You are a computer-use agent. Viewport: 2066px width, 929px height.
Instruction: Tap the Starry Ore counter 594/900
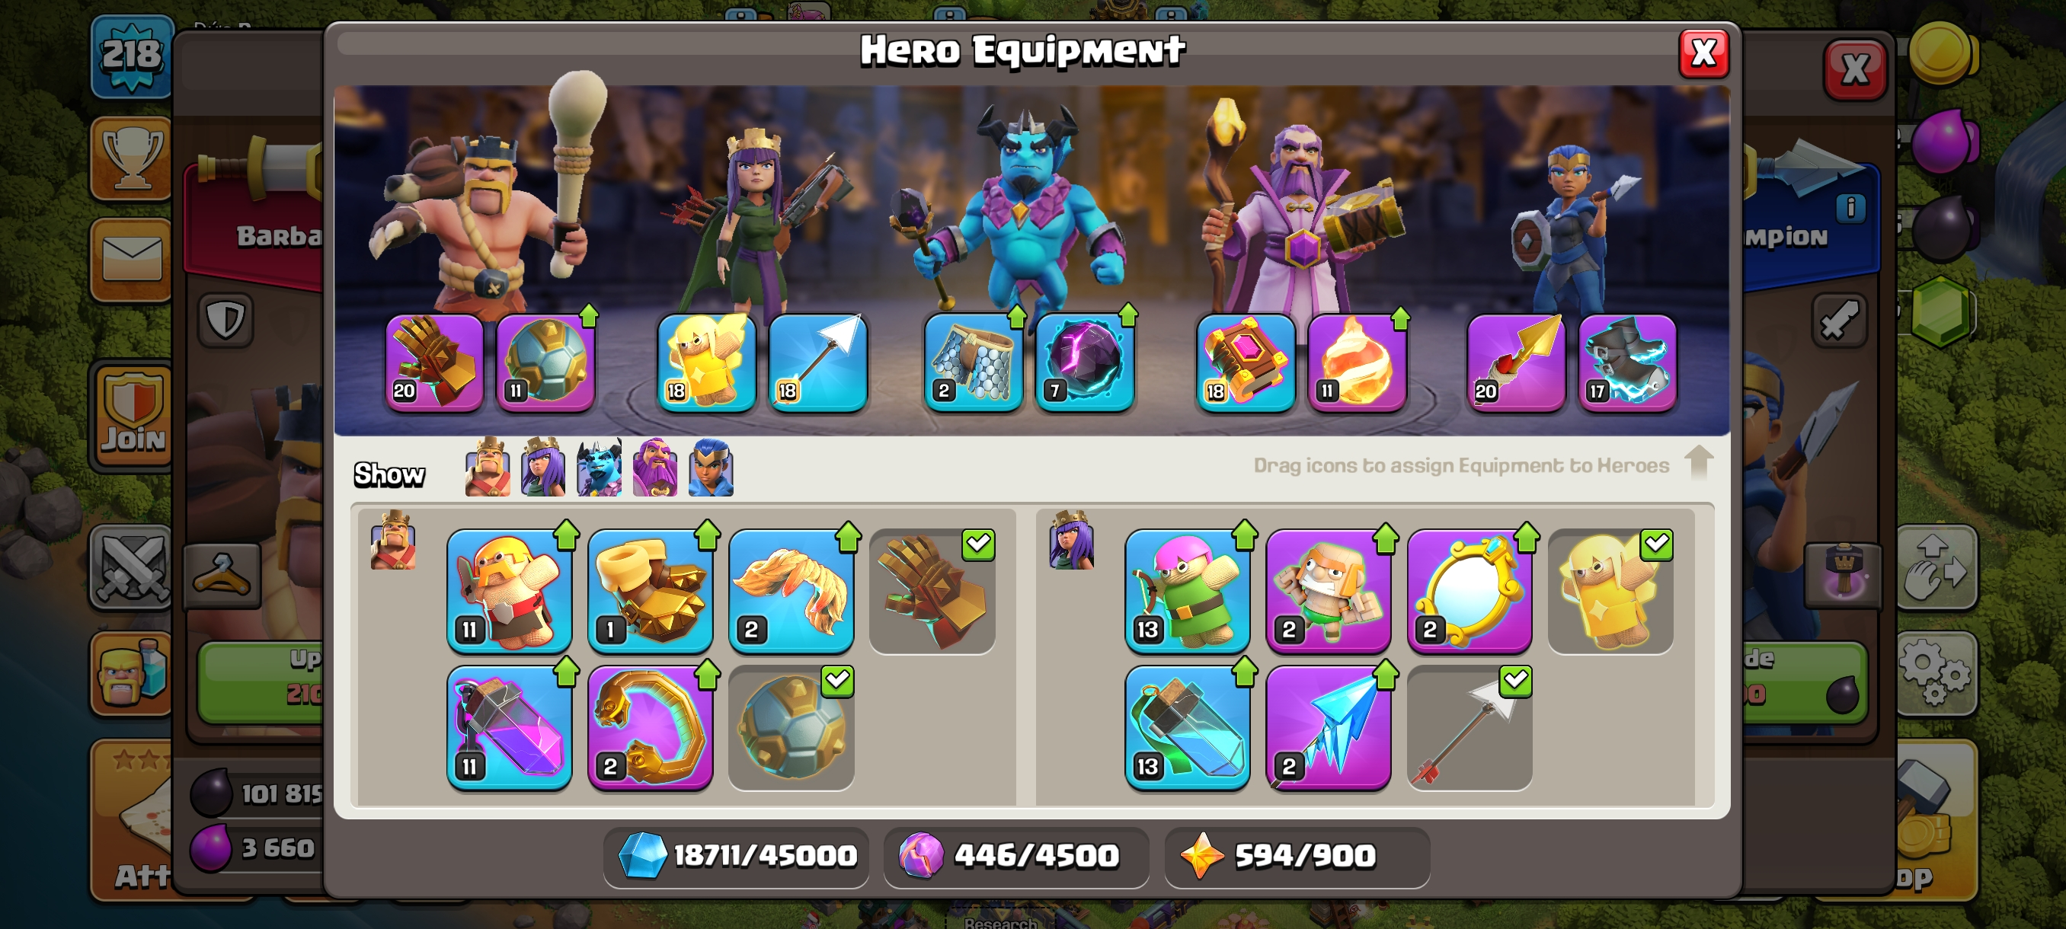tap(1297, 856)
